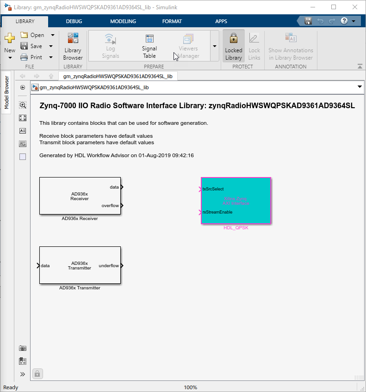366x392 pixels.
Task: Open the Signal Table
Action: (149, 47)
